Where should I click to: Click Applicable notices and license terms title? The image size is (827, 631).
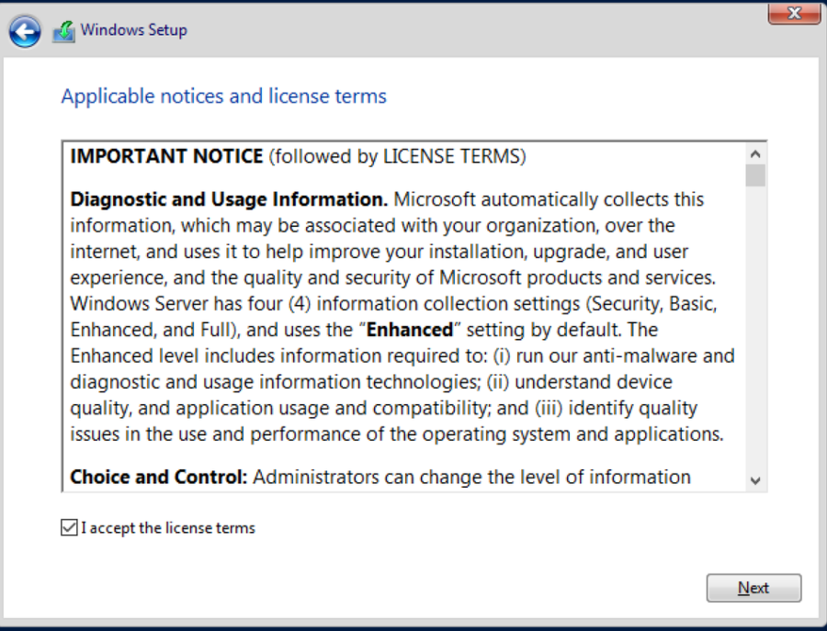[223, 96]
